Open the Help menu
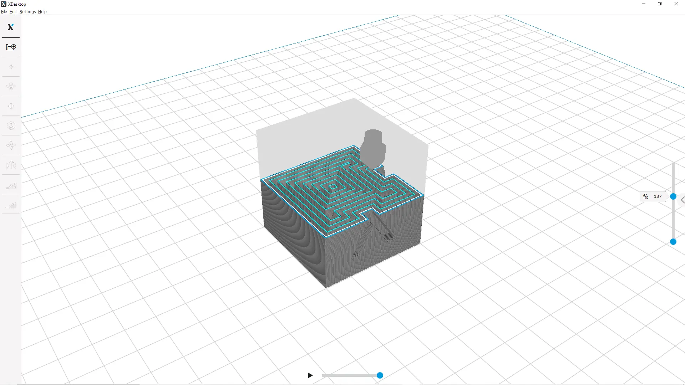Image resolution: width=685 pixels, height=385 pixels. 42,12
